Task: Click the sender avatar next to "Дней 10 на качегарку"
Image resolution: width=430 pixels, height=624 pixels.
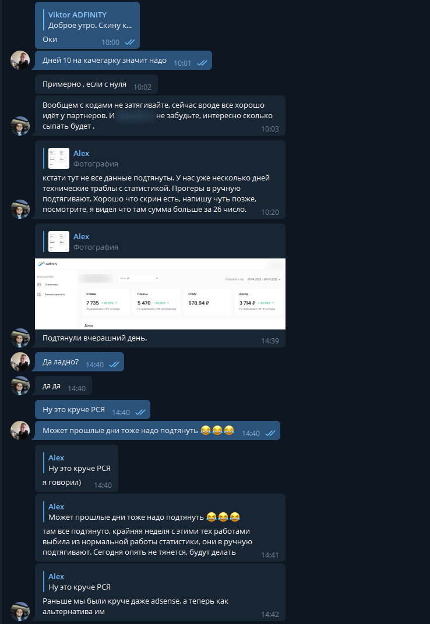Action: pos(20,61)
